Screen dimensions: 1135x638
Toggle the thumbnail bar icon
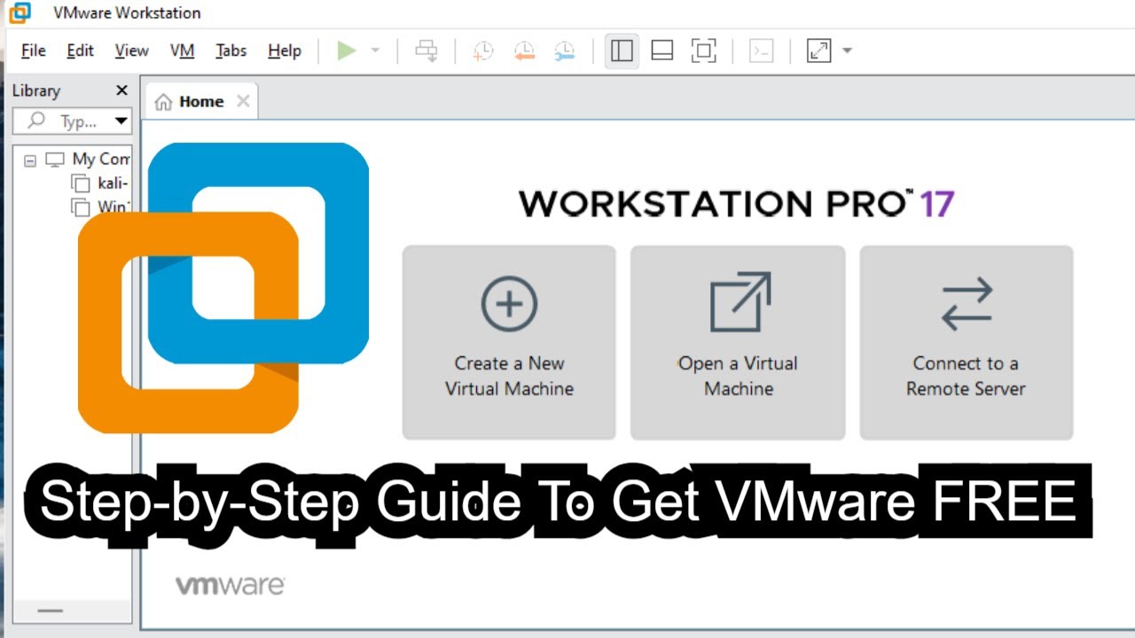(x=662, y=51)
